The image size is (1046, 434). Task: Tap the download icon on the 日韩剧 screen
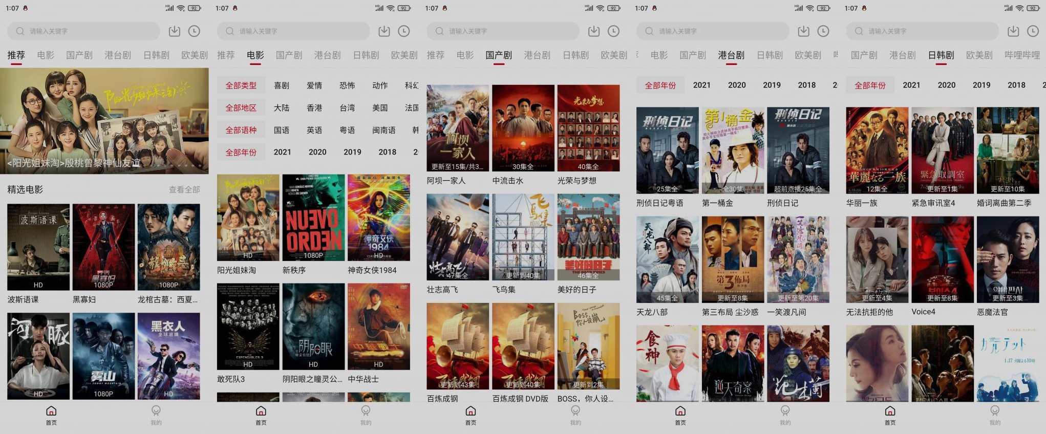tap(1013, 31)
